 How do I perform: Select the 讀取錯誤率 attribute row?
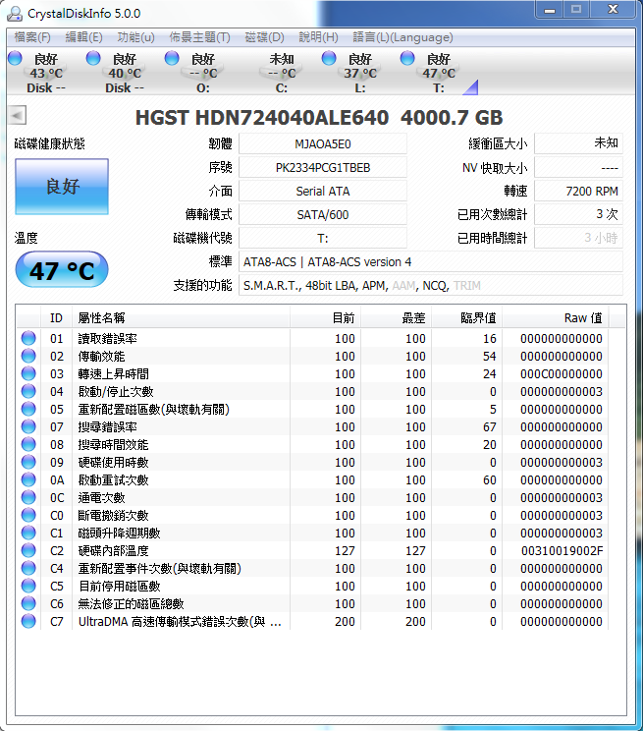[x=312, y=338]
